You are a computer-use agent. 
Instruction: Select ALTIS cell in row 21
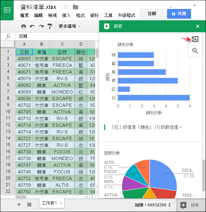[x=62, y=185]
